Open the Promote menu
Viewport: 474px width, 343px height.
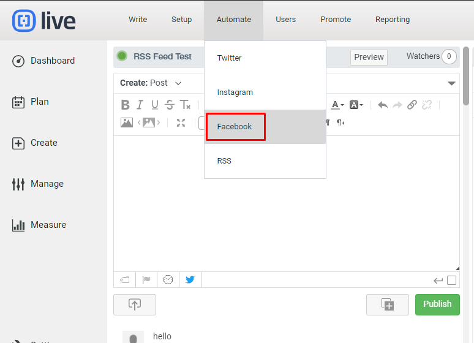pos(336,20)
